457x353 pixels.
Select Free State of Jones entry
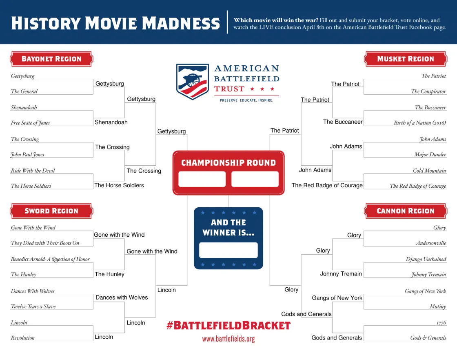tap(30, 123)
